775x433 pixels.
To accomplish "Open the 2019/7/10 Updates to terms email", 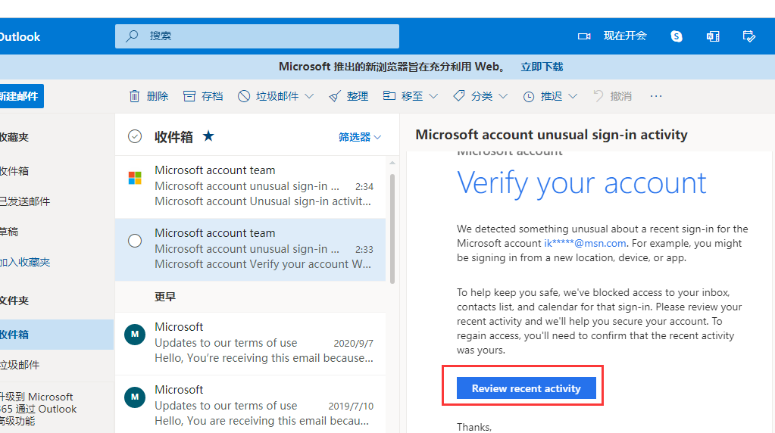I will [x=250, y=404].
